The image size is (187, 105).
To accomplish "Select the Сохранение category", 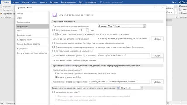I will pyautogui.click(x=32, y=27).
